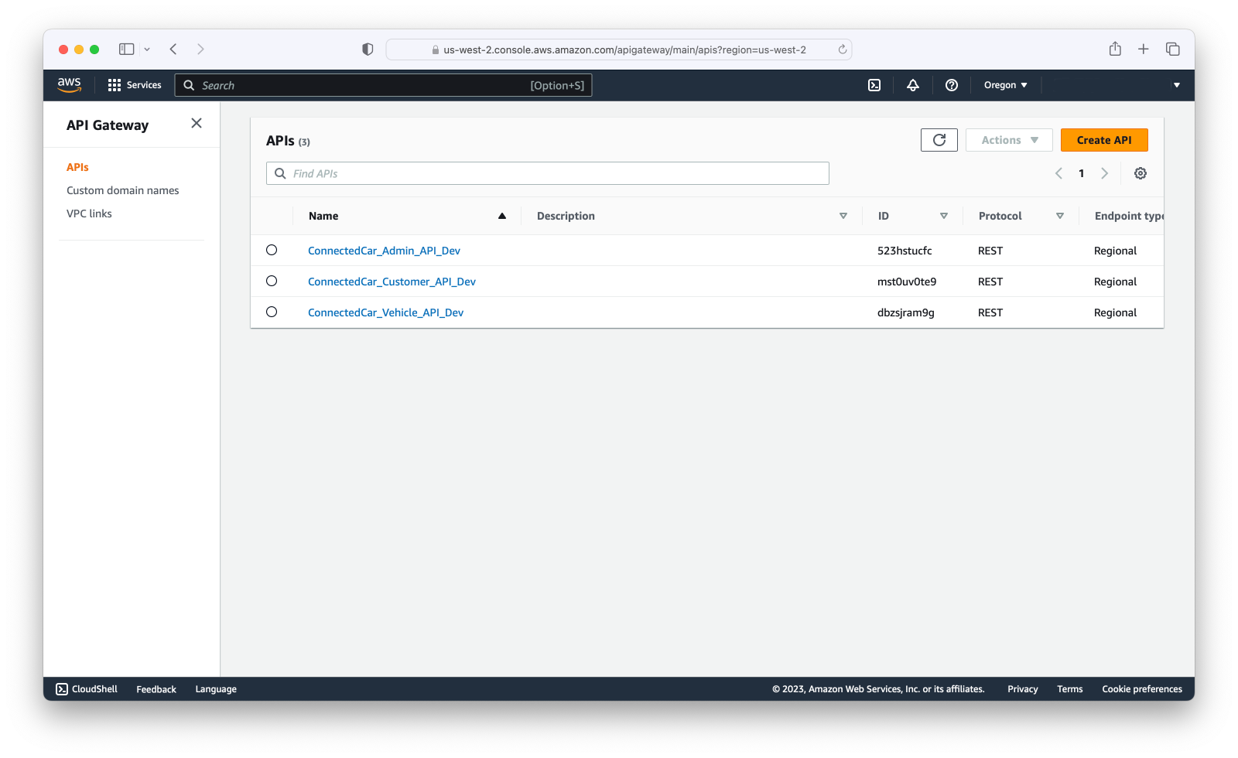Go back in browser history
Screen dimensions: 1238x758
pyautogui.click(x=173, y=49)
